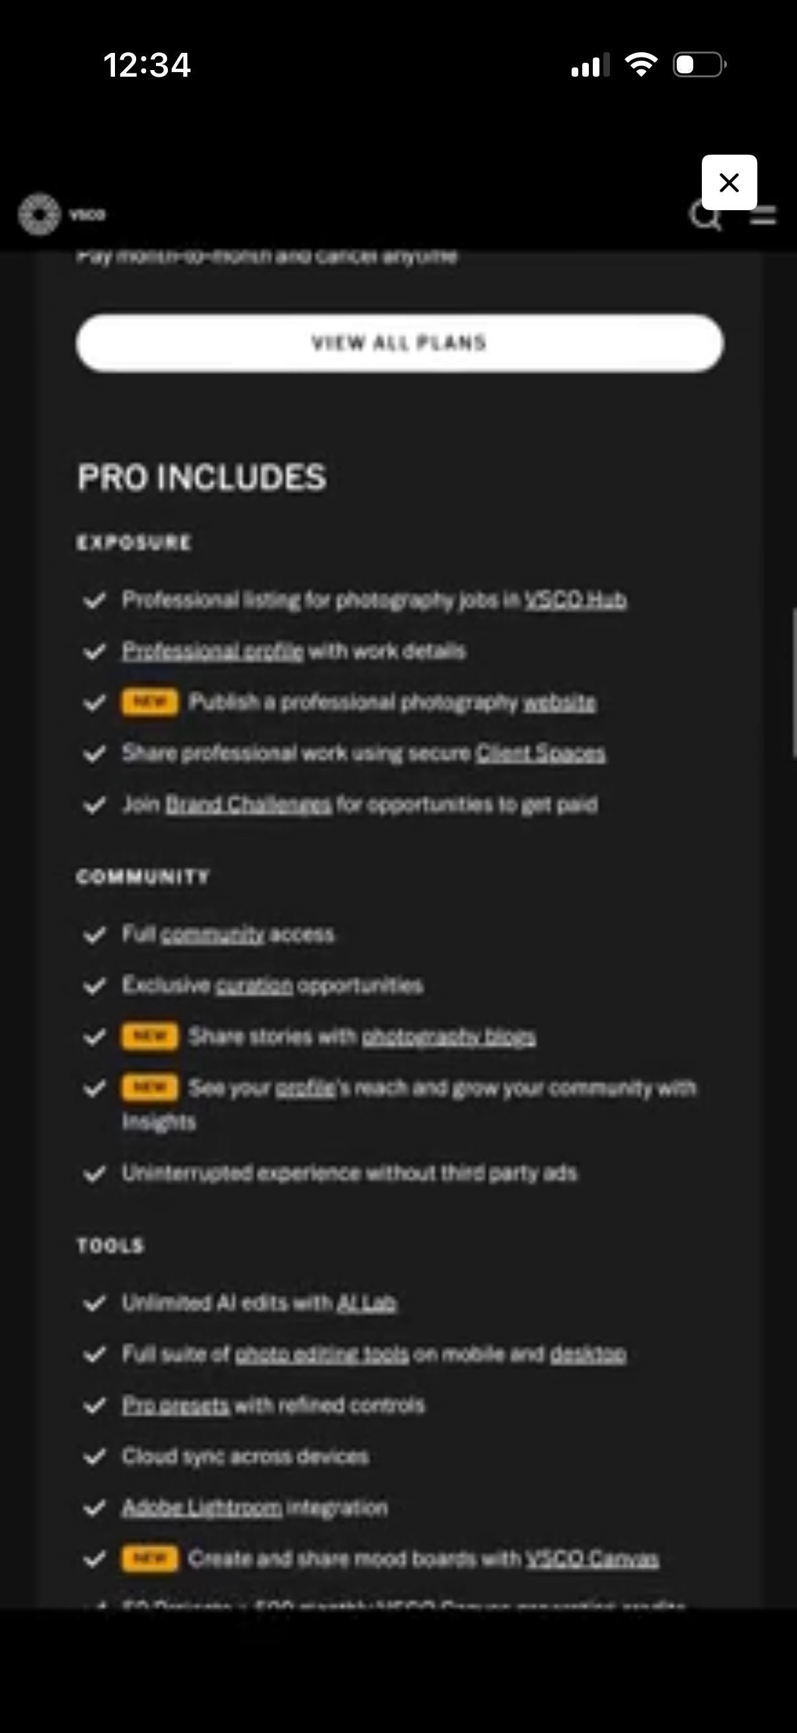Follow the desktop link
This screenshot has width=797, height=1733.
point(588,1354)
